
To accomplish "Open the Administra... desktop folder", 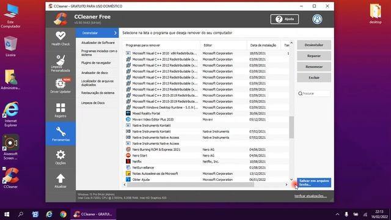I will tap(10, 79).
